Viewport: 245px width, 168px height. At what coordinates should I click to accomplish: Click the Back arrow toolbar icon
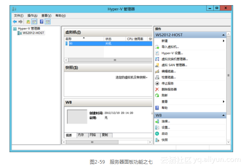pyautogui.click(x=15, y=22)
